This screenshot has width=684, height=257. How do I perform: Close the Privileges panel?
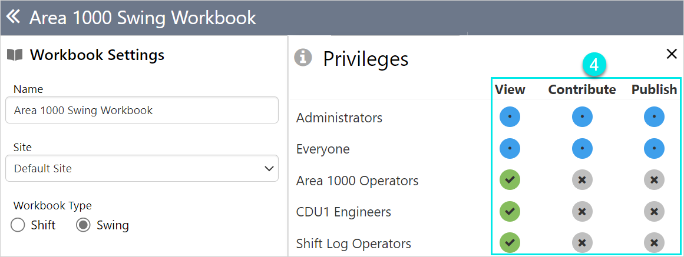(671, 54)
